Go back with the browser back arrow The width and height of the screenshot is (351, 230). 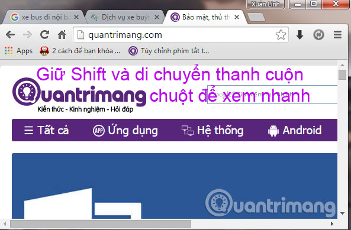coord(10,35)
